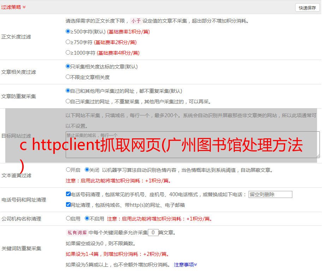Click the blocked domains textarea

pos(192,145)
